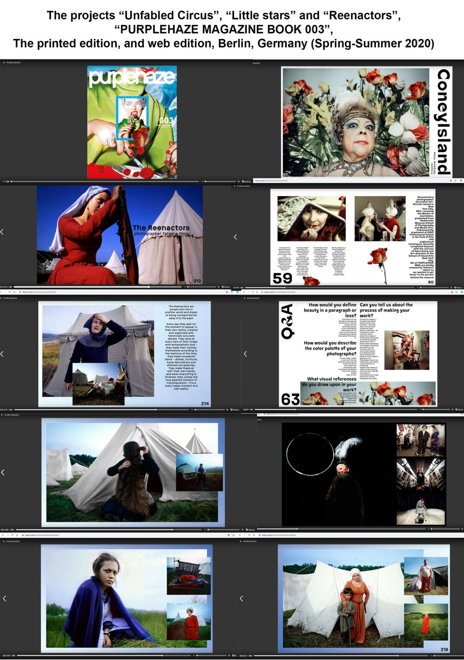This screenshot has width=464, height=660.
Task: Go back to Purchases from the page 59-60 spread
Action: [x=243, y=186]
